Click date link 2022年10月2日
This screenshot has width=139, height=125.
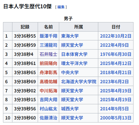click(x=116, y=36)
